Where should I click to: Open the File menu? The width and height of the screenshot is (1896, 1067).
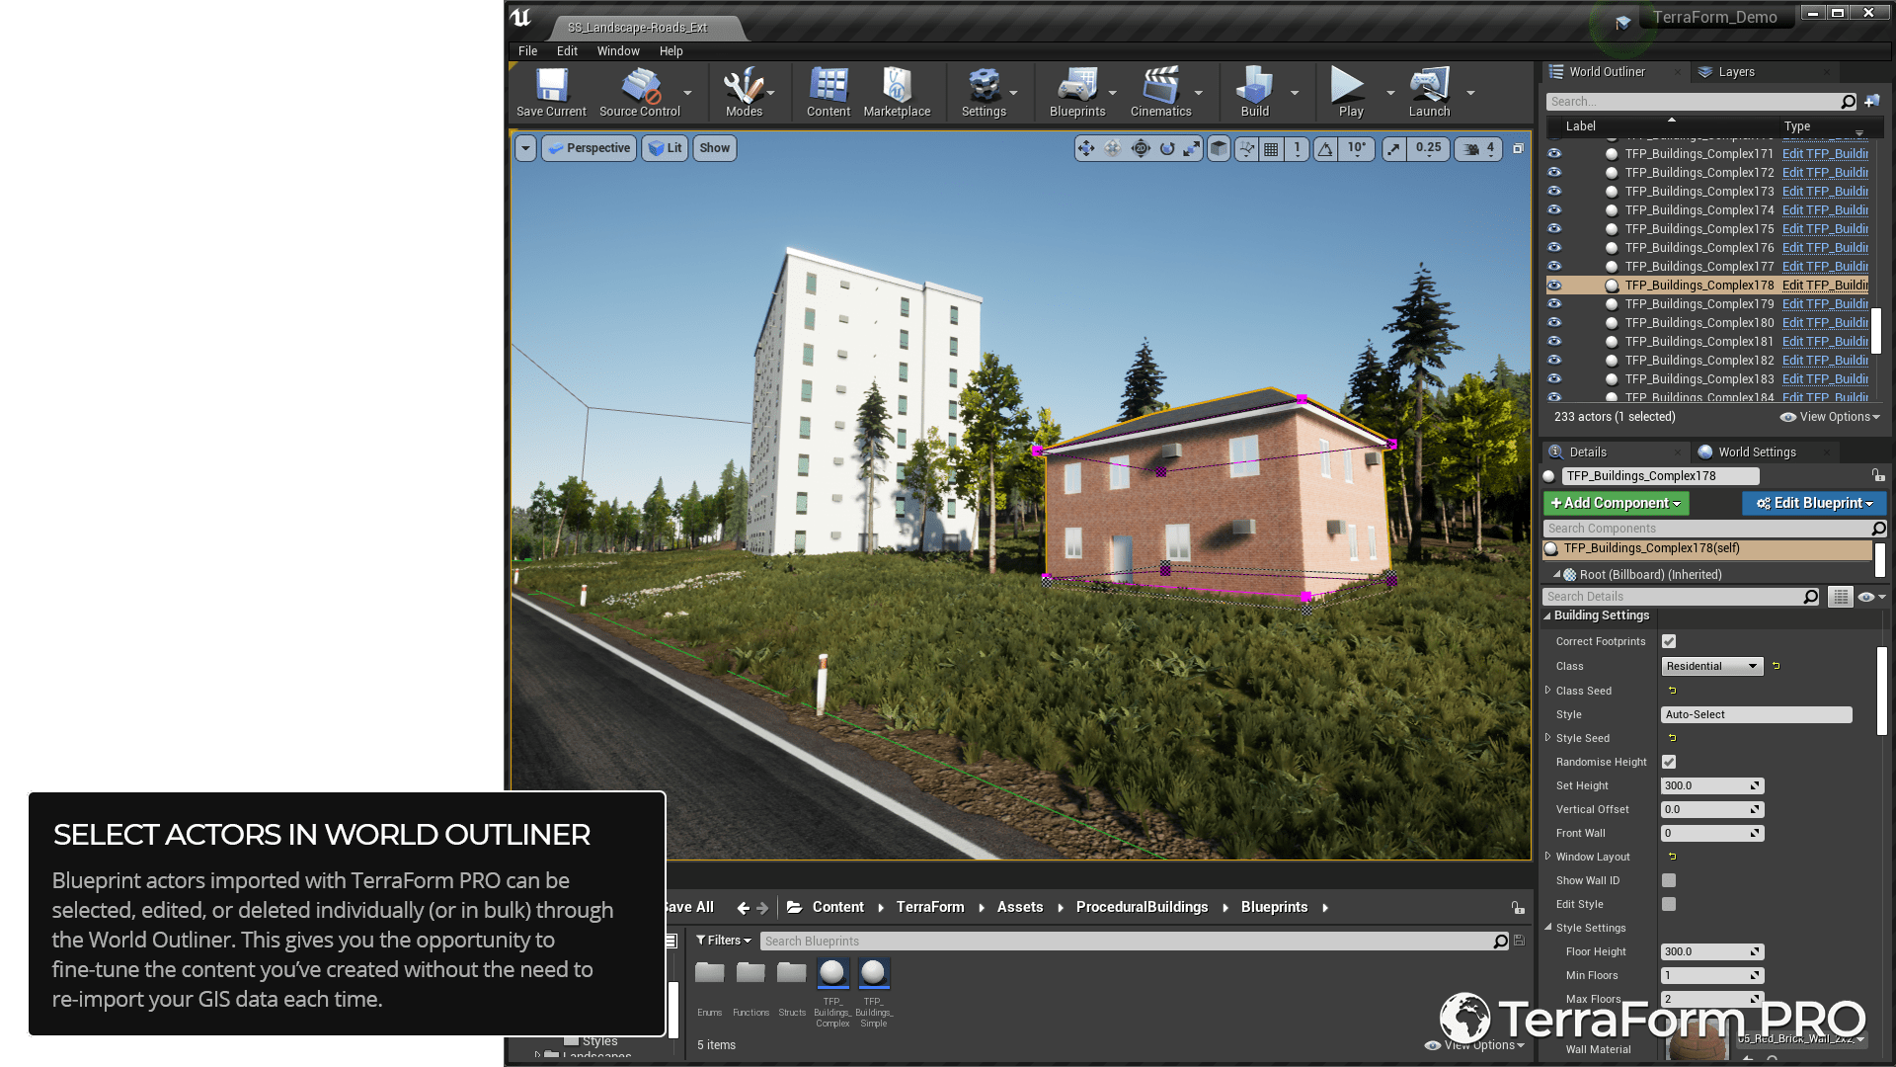528,51
